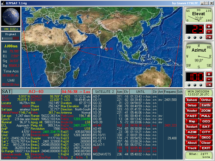The width and height of the screenshot is (215, 161).
Task: Click the UNTIL column header
Action: click(140, 92)
